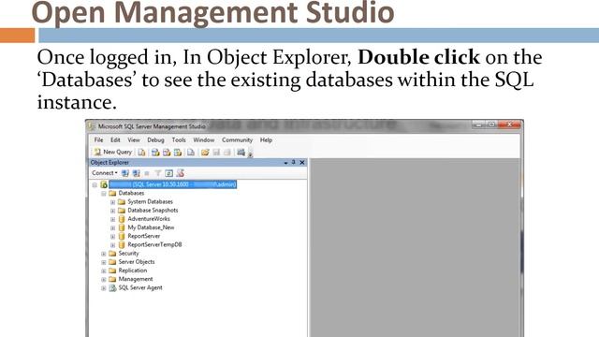
Task: Expand the ReportServer database node
Action: click(112, 237)
